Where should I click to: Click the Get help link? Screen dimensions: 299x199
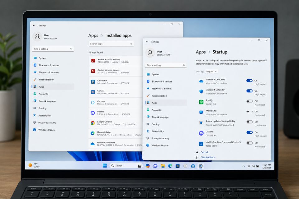click(205, 152)
